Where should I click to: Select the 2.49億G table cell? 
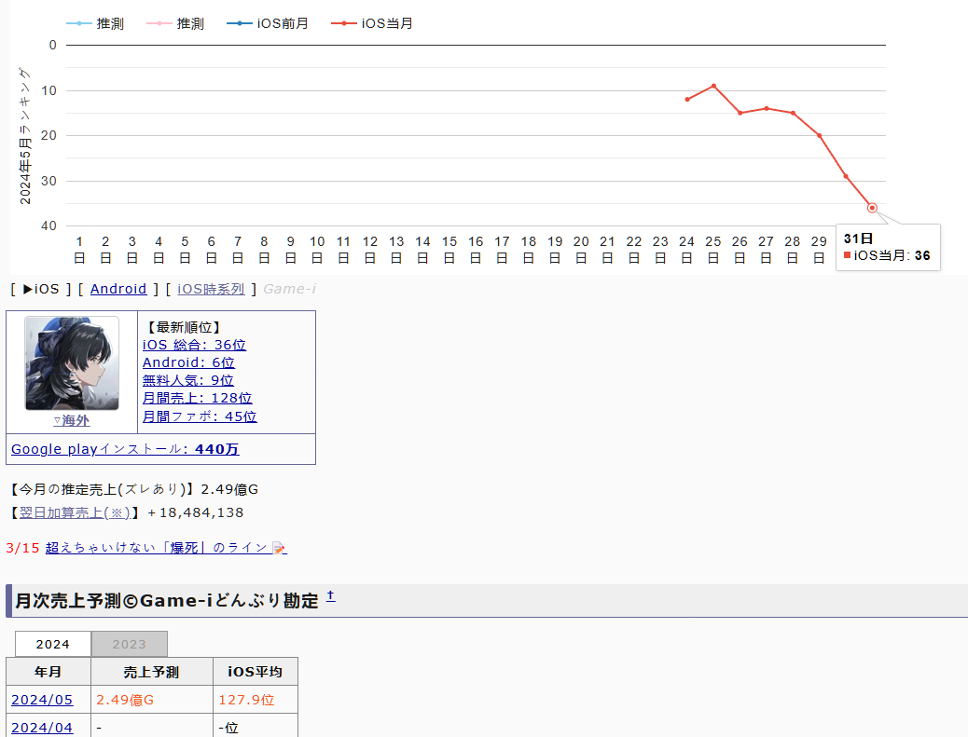152,700
